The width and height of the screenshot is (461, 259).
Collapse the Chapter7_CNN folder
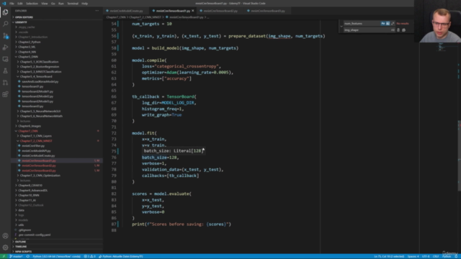[x=57, y=131]
